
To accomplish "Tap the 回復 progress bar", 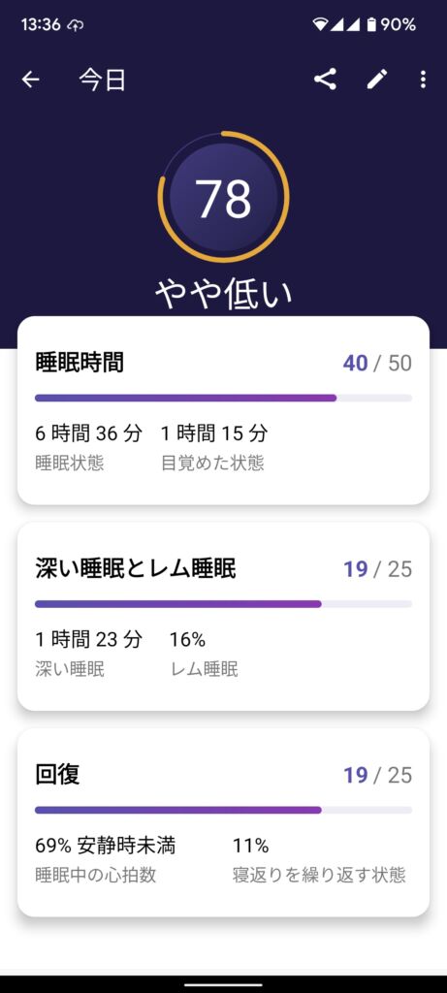I will tap(223, 810).
